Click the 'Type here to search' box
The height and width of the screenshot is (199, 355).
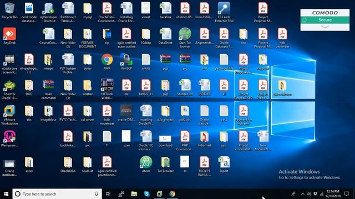(x=57, y=194)
